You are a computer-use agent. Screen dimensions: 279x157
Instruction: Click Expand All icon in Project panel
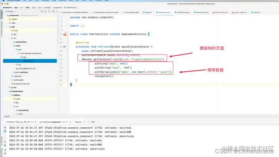point(45,11)
